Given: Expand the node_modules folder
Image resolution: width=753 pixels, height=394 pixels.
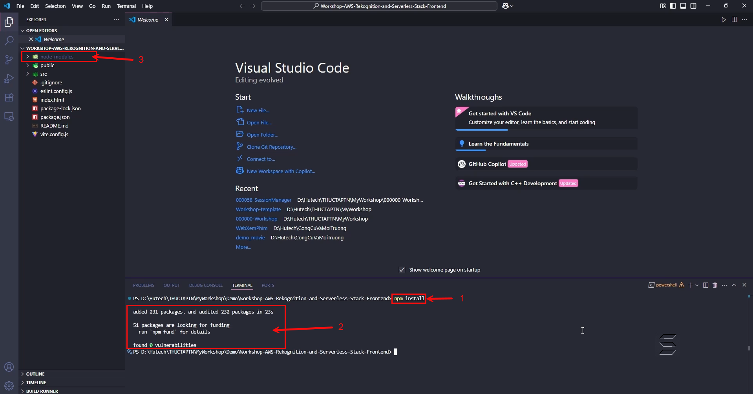Looking at the screenshot, I should 27,57.
